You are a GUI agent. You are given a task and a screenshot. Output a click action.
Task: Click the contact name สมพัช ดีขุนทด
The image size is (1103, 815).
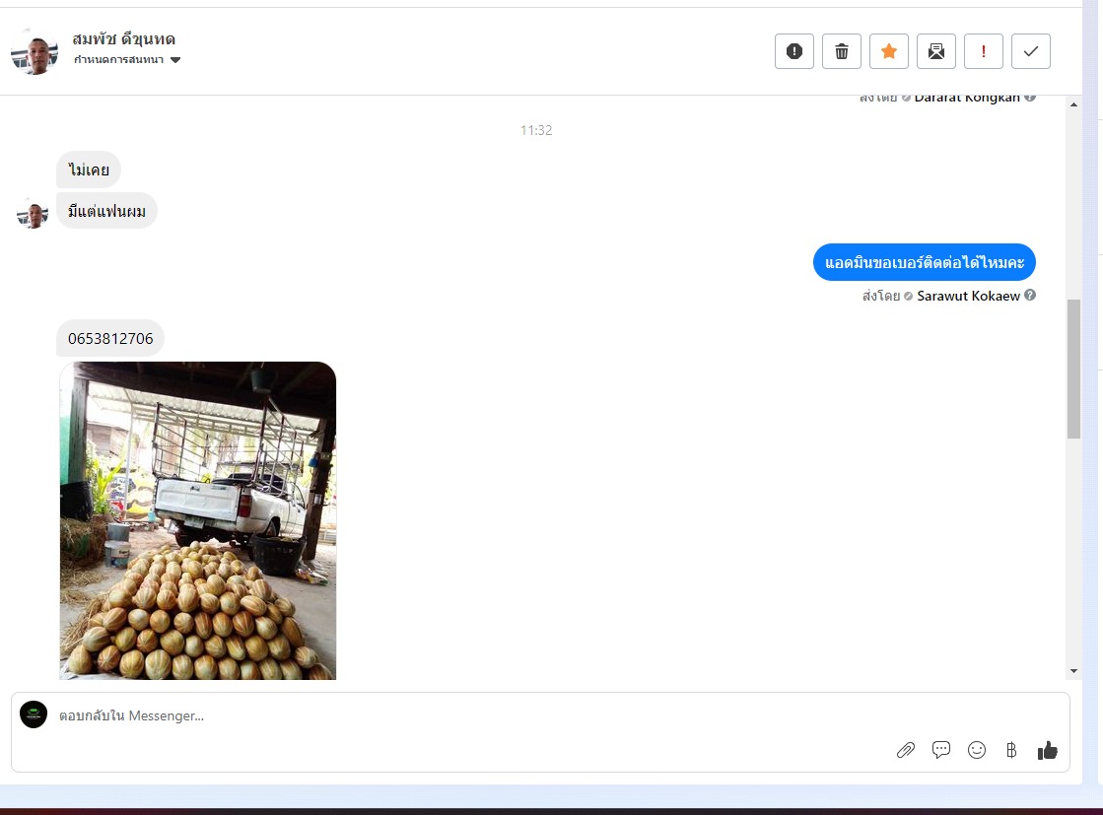tap(124, 38)
